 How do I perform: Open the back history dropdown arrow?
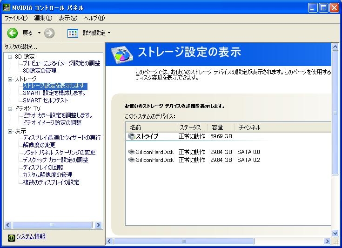coord(39,33)
